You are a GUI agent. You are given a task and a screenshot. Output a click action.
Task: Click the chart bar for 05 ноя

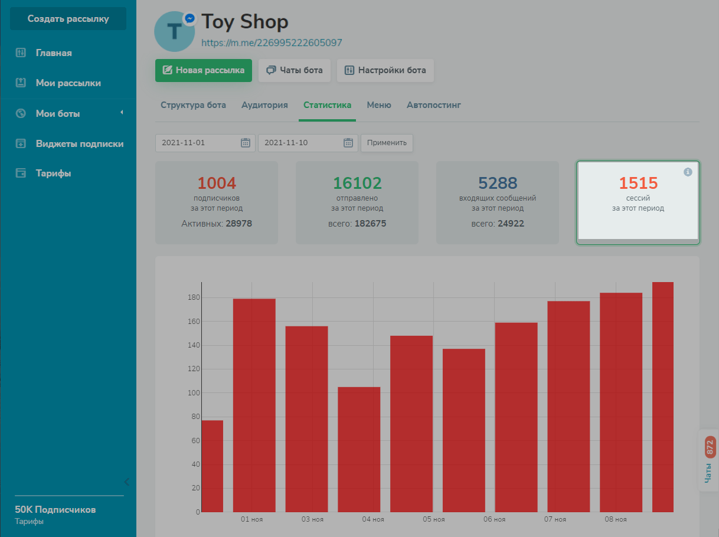tap(411, 424)
